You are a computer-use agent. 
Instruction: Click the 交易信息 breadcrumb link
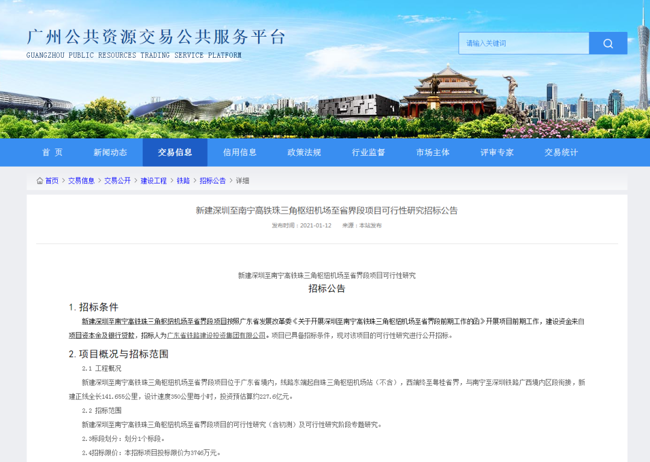click(81, 180)
